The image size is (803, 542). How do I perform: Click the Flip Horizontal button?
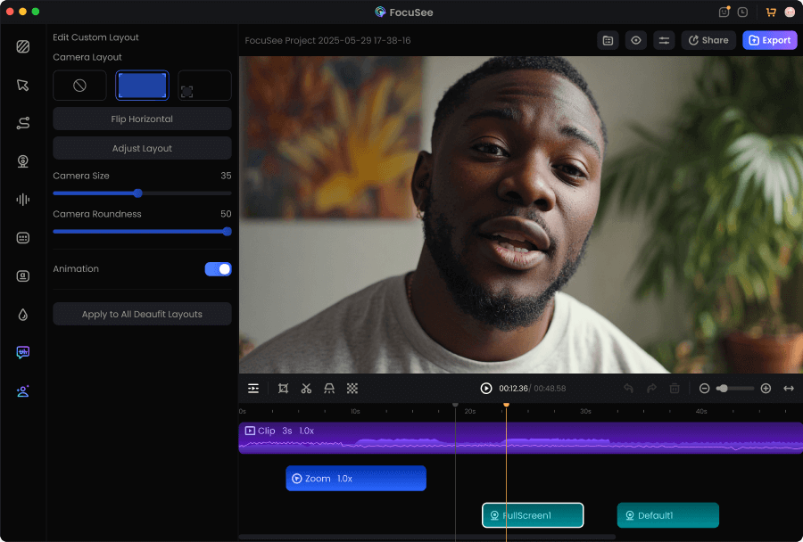[142, 119]
